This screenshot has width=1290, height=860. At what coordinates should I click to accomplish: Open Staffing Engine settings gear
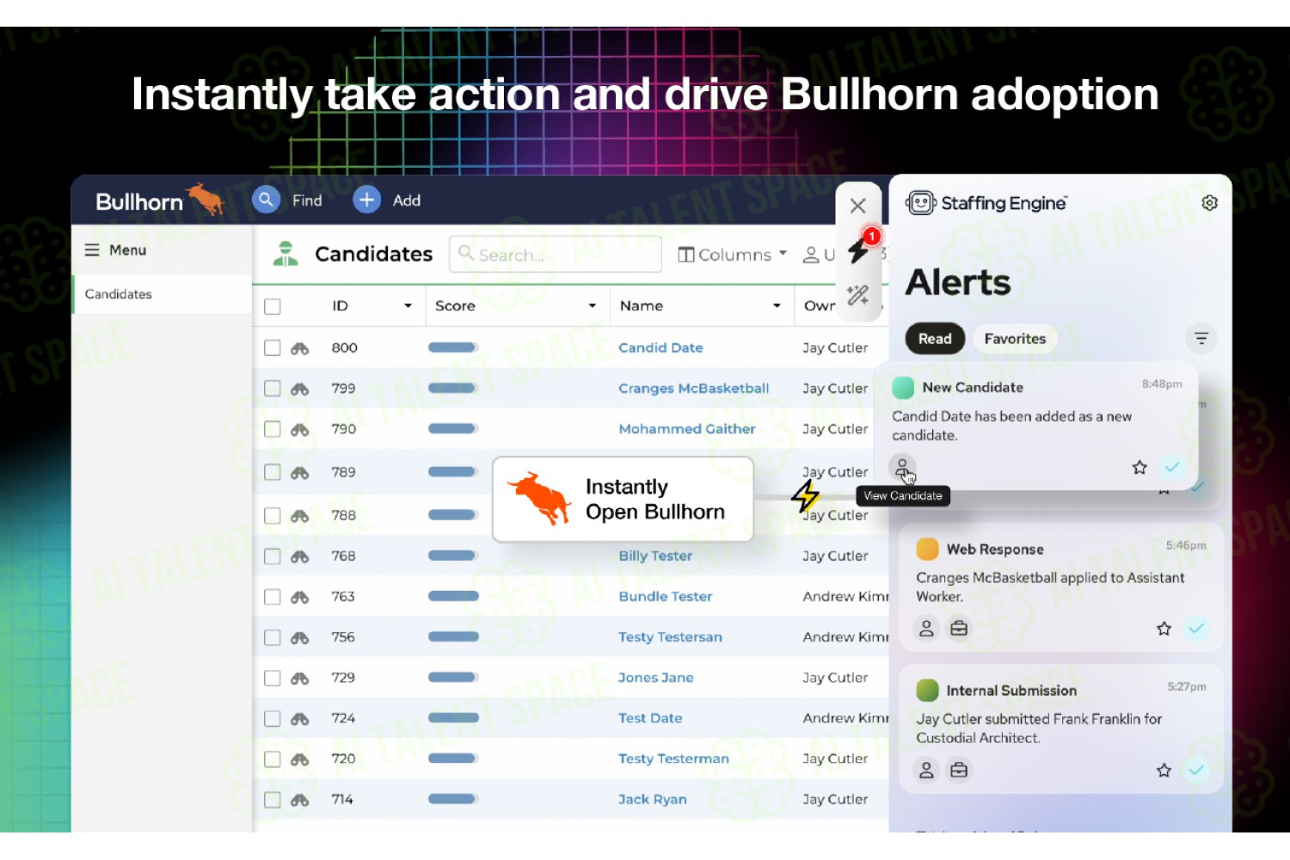pyautogui.click(x=1209, y=203)
